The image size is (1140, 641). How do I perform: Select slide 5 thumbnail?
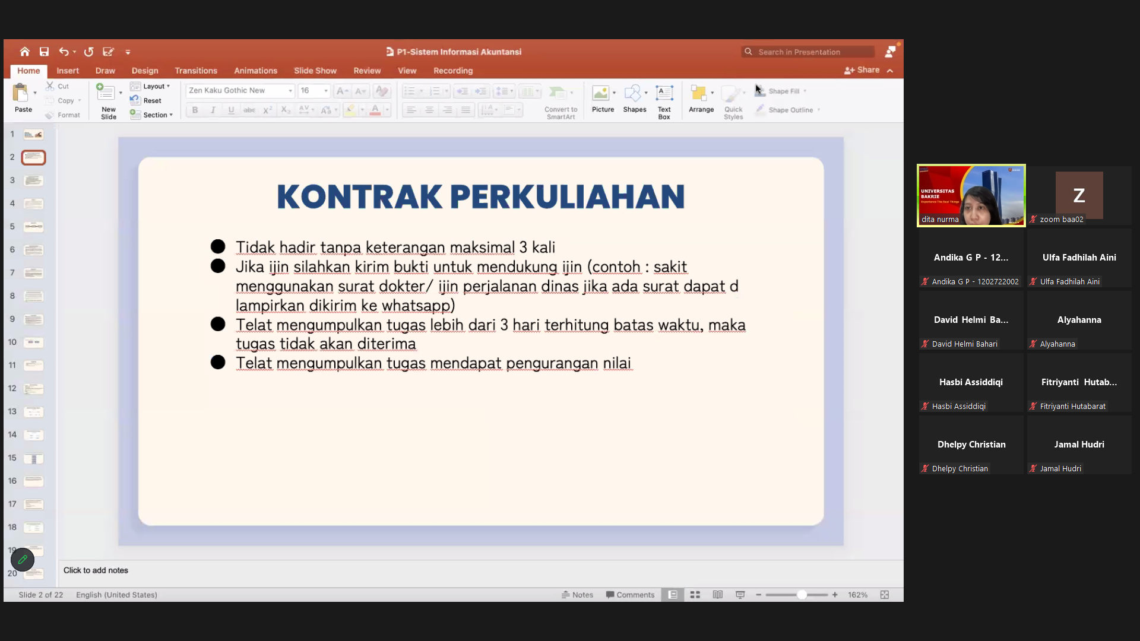[33, 227]
